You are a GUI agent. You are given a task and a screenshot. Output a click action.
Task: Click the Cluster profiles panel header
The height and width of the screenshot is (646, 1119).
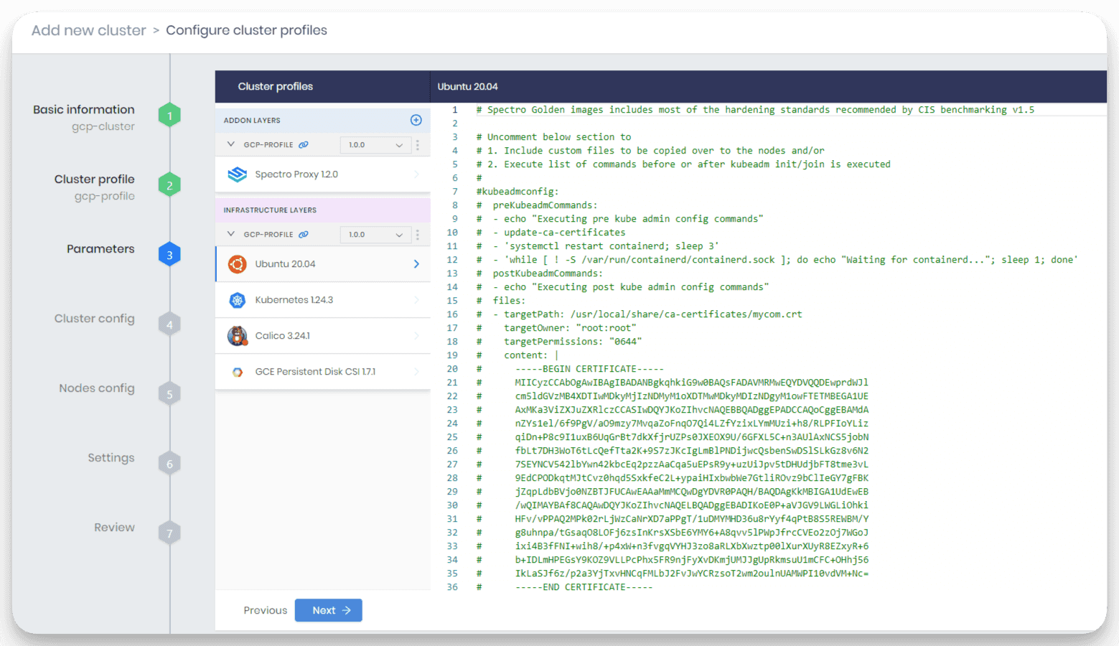point(275,86)
